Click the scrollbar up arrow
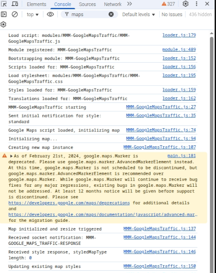 point(212,33)
